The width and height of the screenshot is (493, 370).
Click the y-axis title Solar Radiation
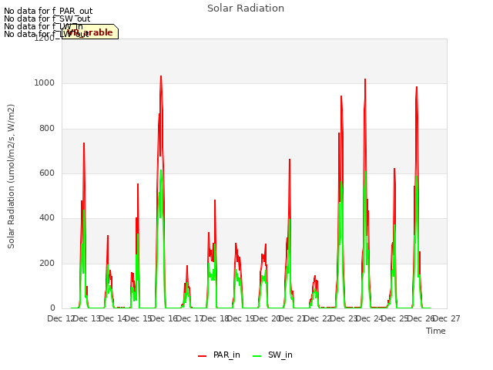(11, 177)
